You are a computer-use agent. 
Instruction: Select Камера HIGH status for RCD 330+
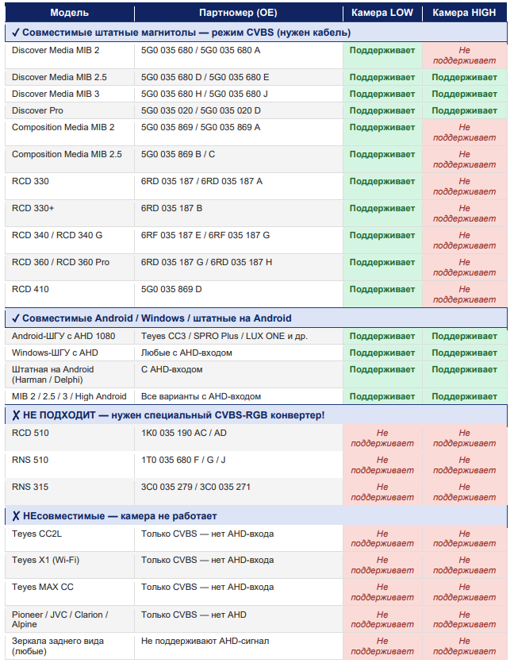tap(464, 214)
